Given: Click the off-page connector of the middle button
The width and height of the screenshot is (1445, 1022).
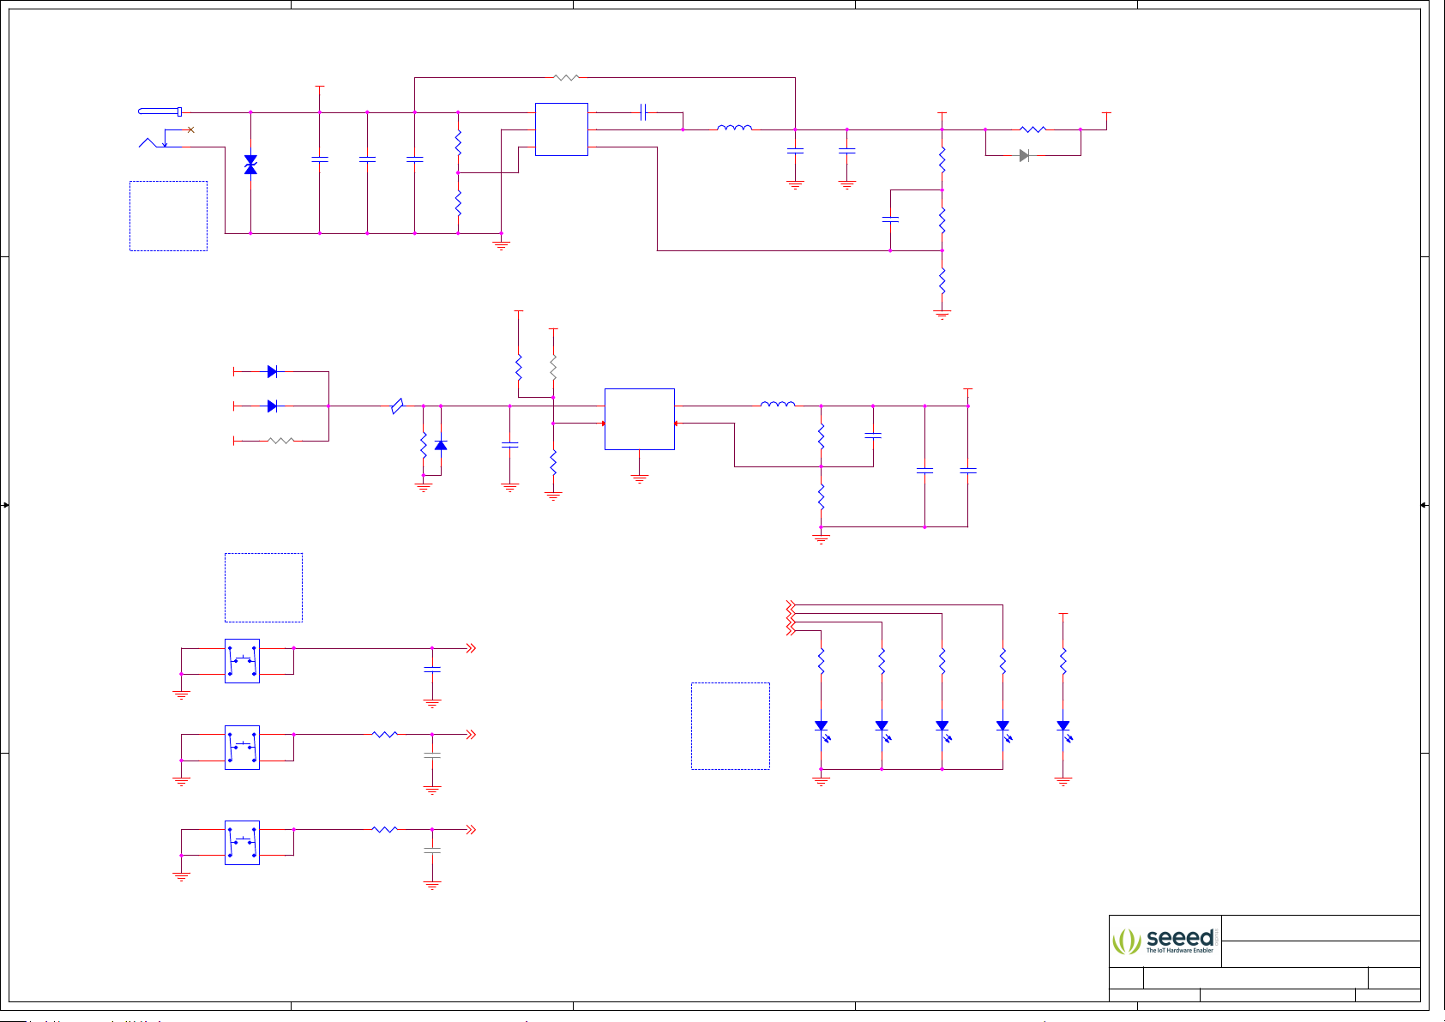Looking at the screenshot, I should pyautogui.click(x=471, y=734).
